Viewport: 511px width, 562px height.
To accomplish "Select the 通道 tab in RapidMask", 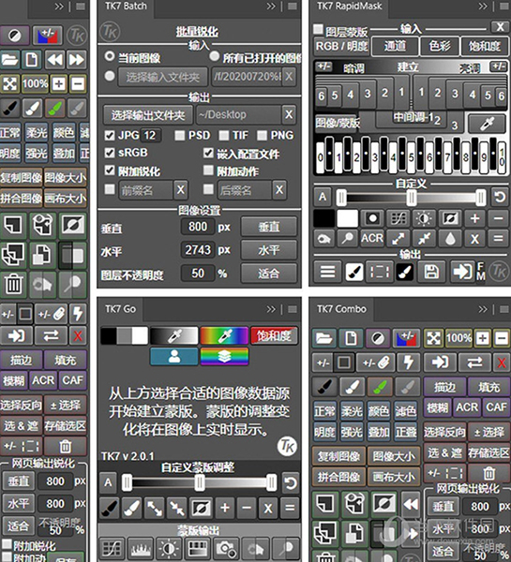I will click(395, 46).
